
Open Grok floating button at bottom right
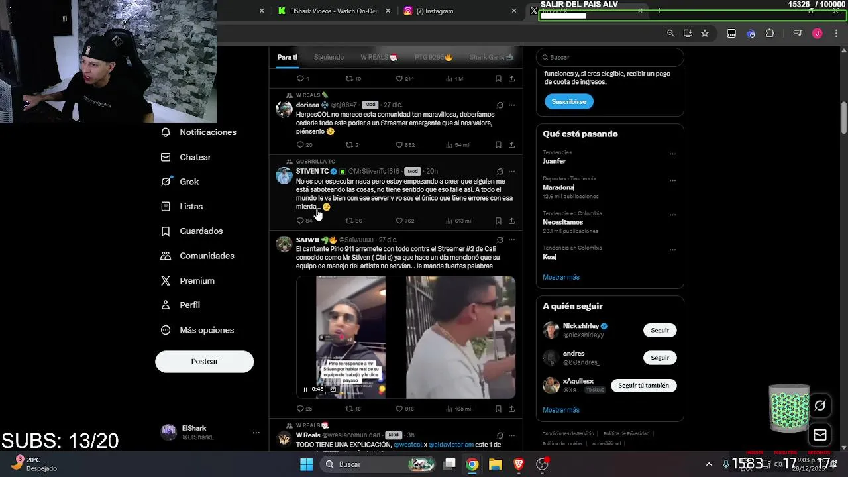820,405
